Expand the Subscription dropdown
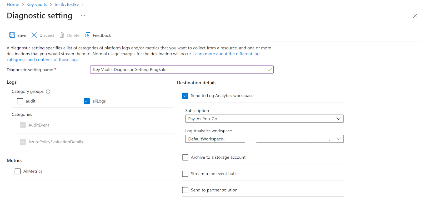This screenshot has width=421, height=197. (x=264, y=119)
